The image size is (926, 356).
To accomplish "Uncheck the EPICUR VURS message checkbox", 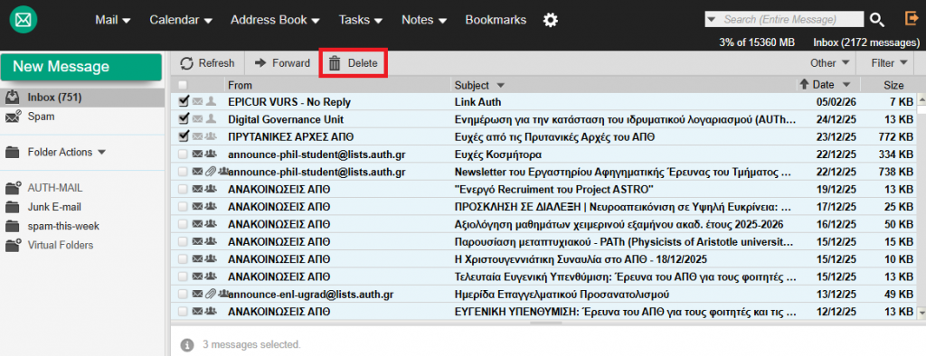I will (183, 101).
